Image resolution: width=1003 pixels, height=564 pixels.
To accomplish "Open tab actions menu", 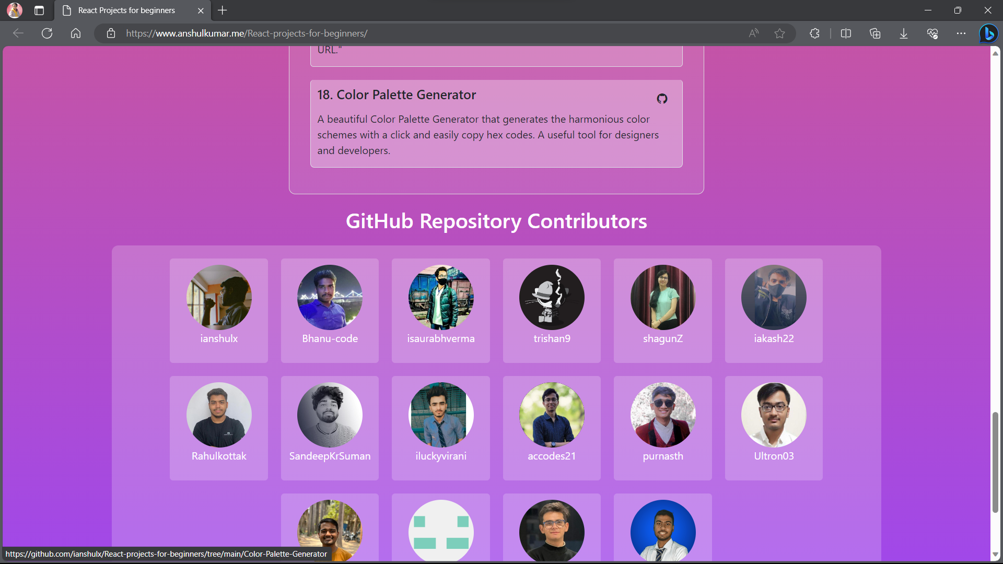I will 39,10.
